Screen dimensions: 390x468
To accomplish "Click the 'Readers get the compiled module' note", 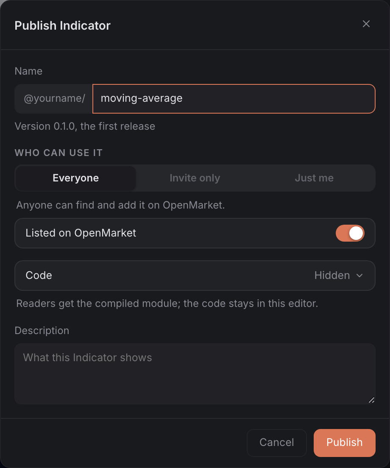I will (x=167, y=304).
